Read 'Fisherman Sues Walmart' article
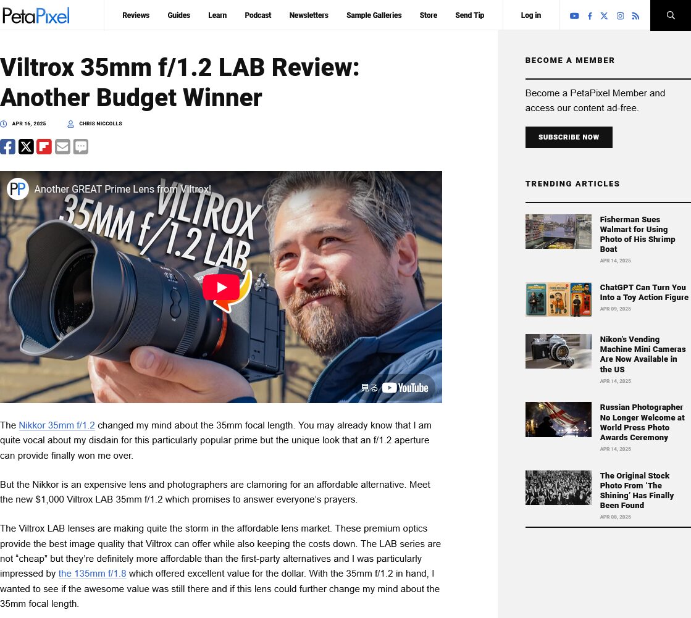The image size is (691, 618). click(637, 234)
